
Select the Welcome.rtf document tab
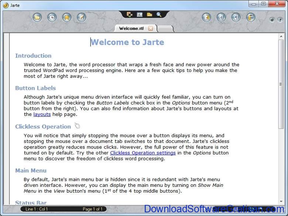point(131,28)
